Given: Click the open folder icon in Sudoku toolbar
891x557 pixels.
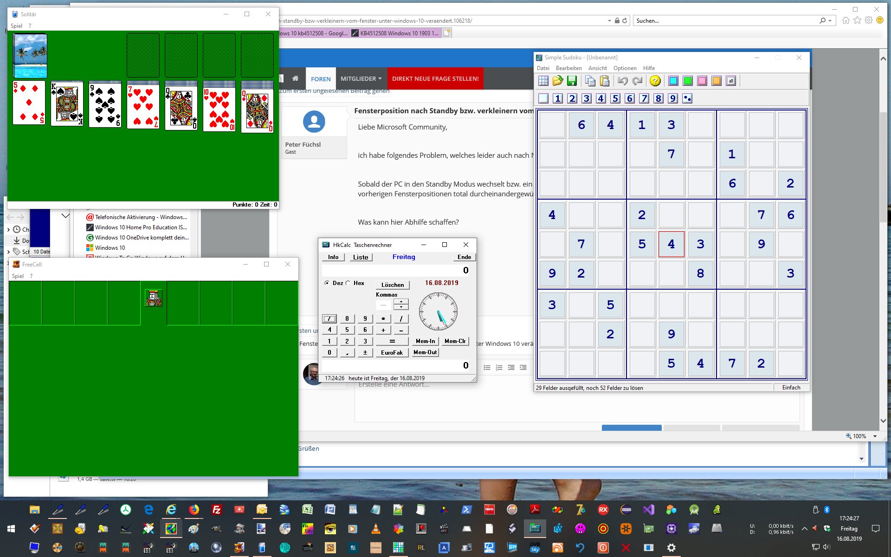Looking at the screenshot, I should 558,81.
